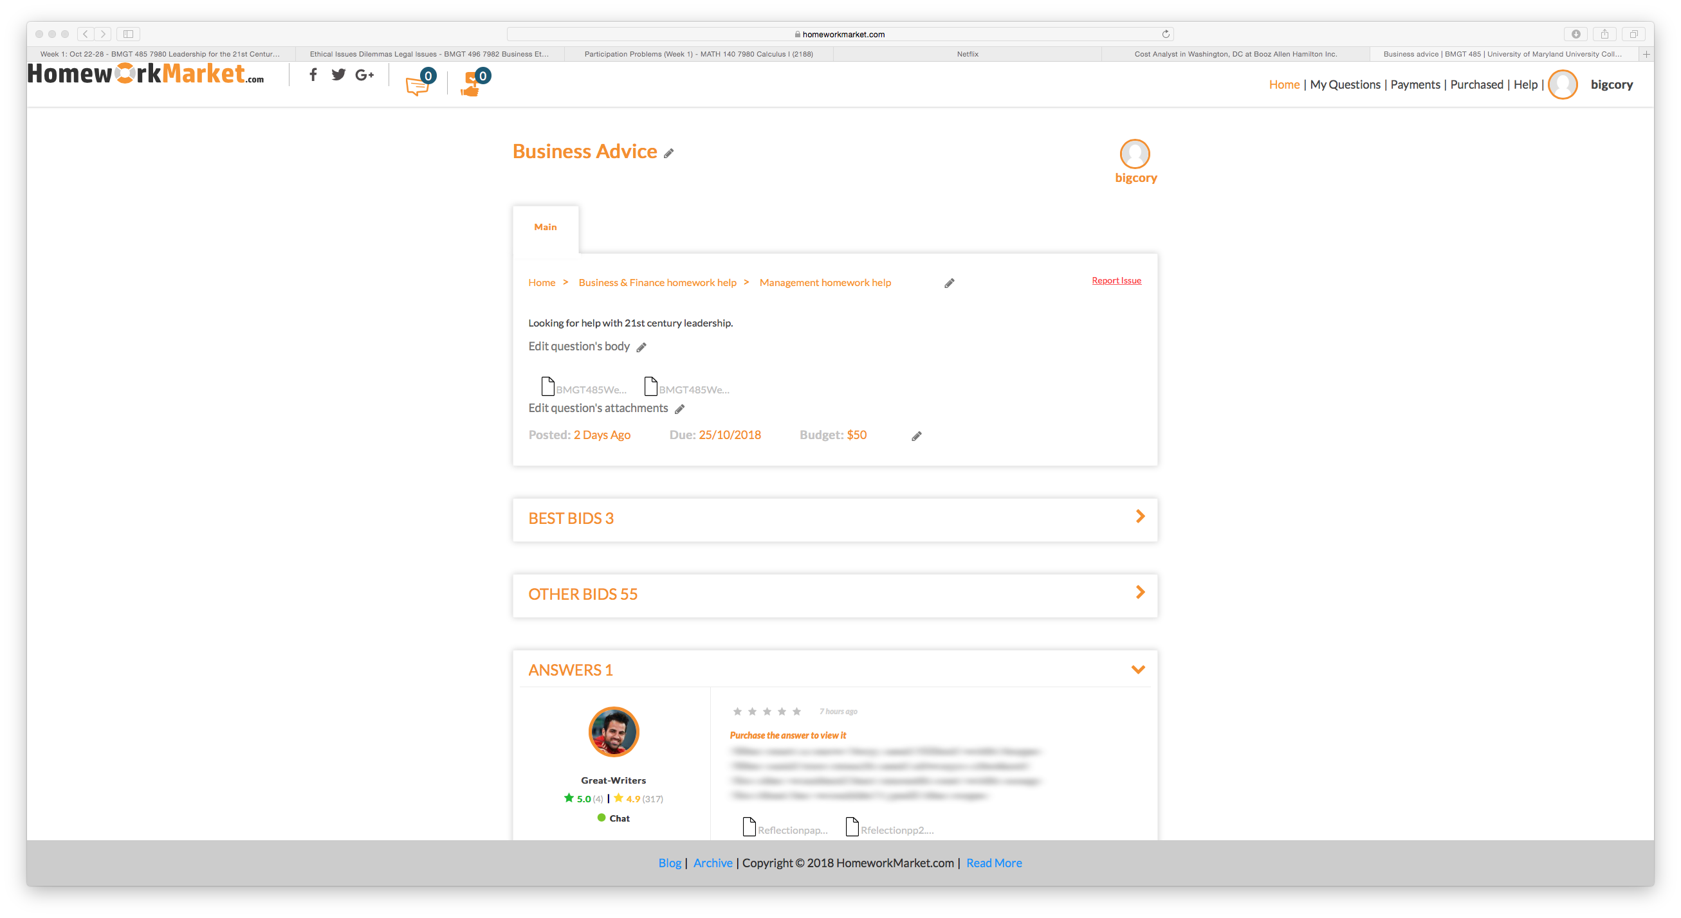Click the homeworkmarket.com address bar

(840, 34)
